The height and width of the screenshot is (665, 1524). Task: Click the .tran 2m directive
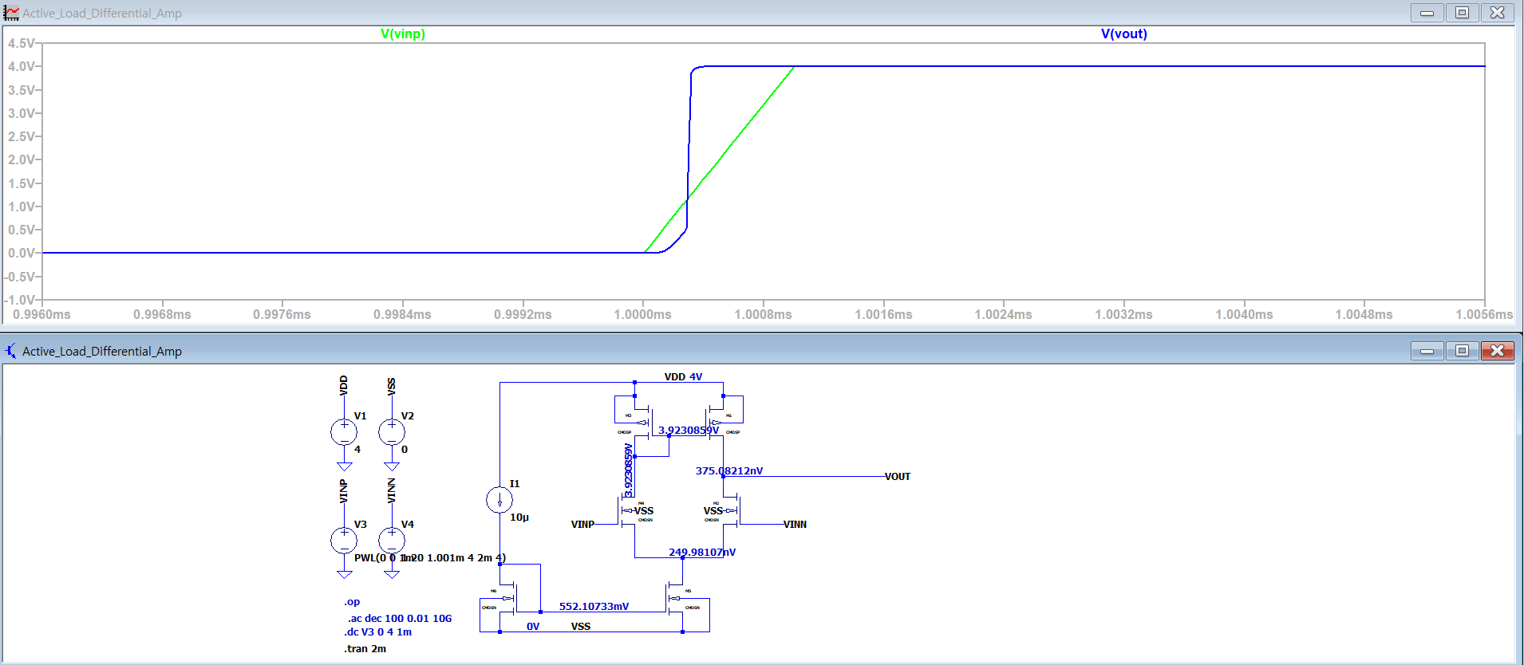[365, 648]
